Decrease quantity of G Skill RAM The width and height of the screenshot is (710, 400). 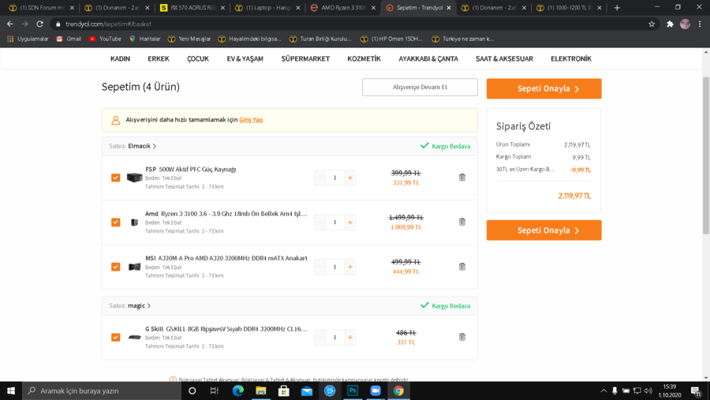[319, 337]
